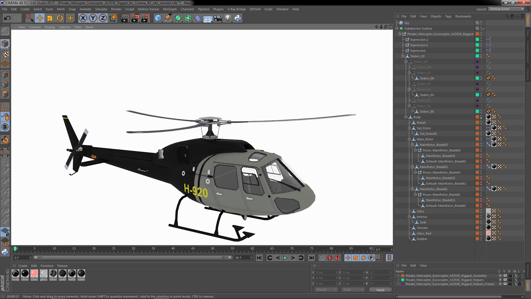Toggle view eye for Rigged_Geometry layer
The image size is (531, 299).
point(505,276)
